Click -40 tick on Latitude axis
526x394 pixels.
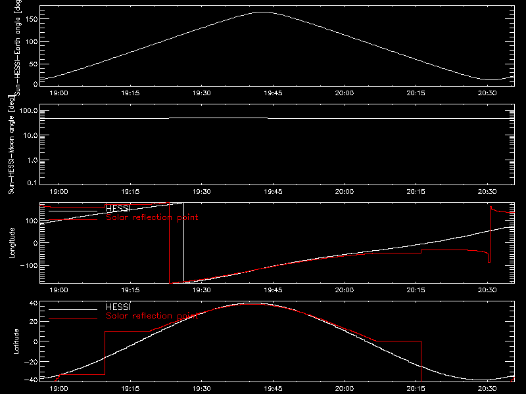(x=31, y=380)
